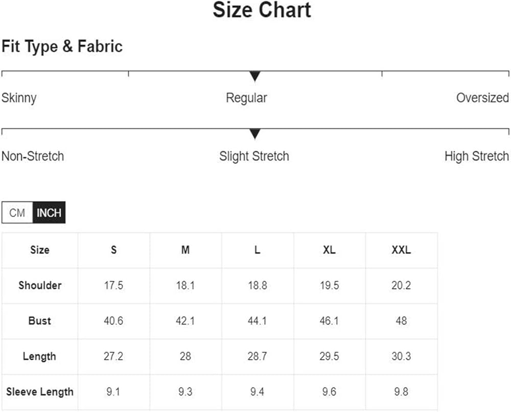Click the Shoulder row label
Screen dimensions: 511x412
[x=40, y=286]
